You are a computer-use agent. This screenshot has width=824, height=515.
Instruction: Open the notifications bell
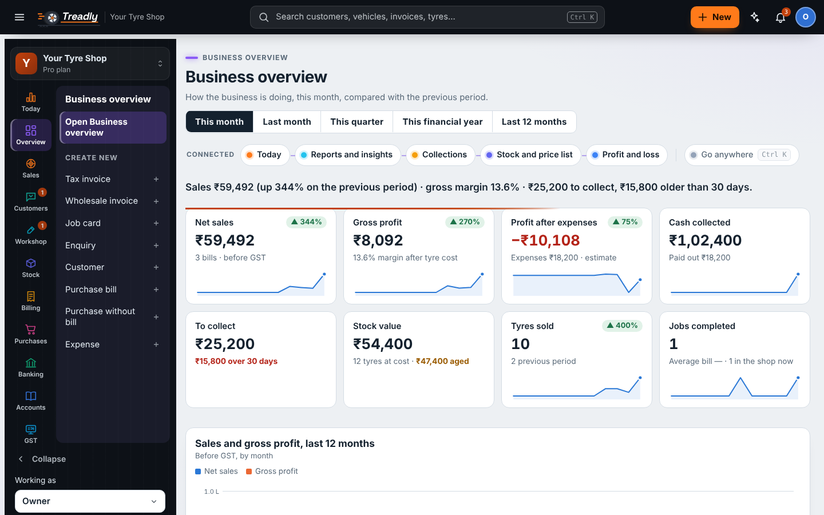(781, 17)
